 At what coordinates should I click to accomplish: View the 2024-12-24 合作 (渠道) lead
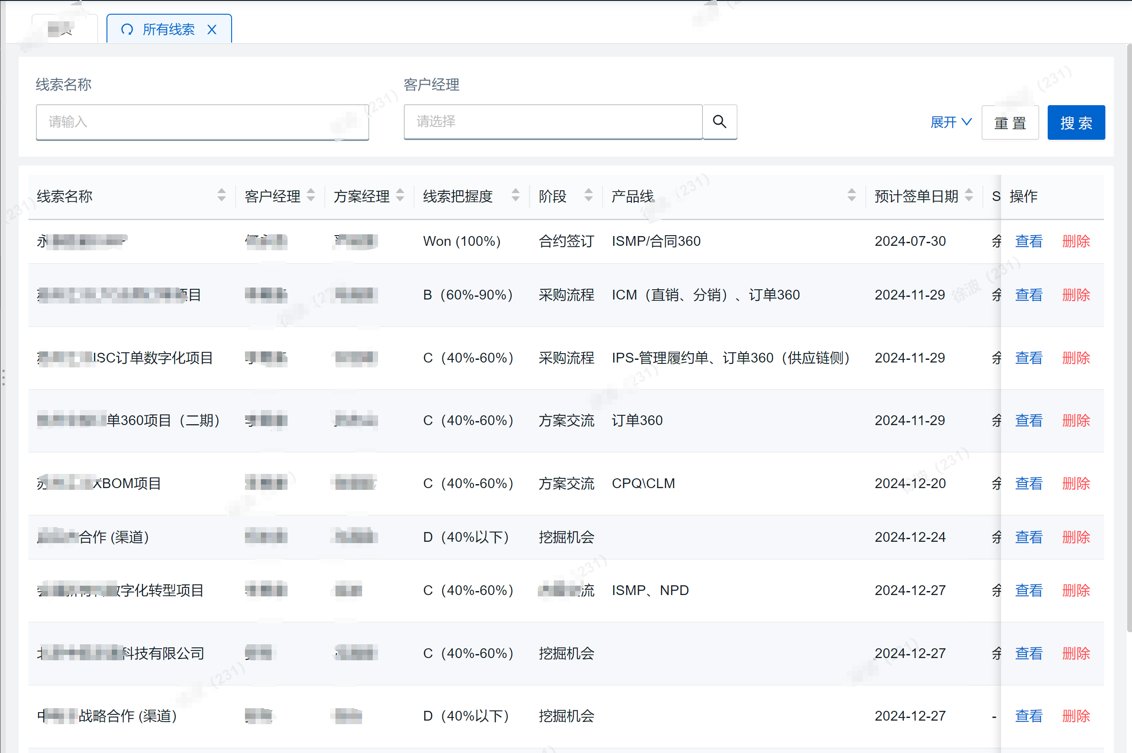click(x=1029, y=537)
